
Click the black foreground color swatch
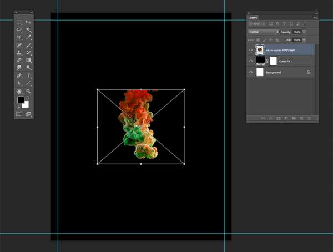[21, 100]
